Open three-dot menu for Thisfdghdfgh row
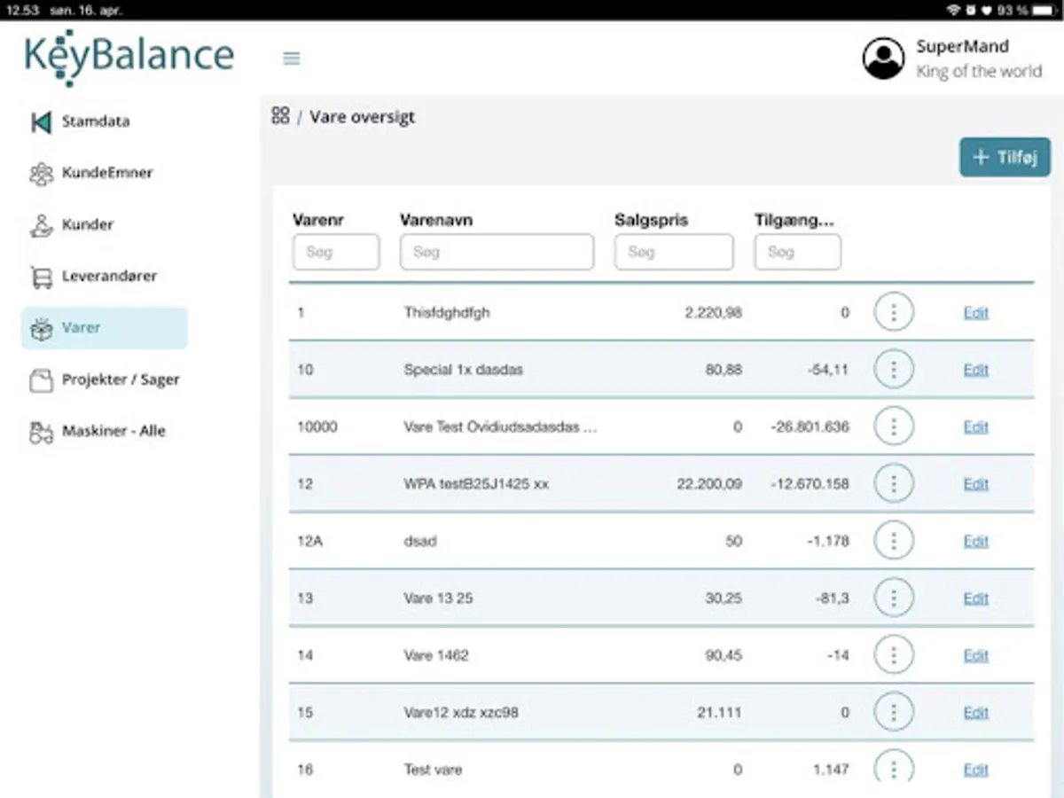The image size is (1064, 798). tap(893, 312)
